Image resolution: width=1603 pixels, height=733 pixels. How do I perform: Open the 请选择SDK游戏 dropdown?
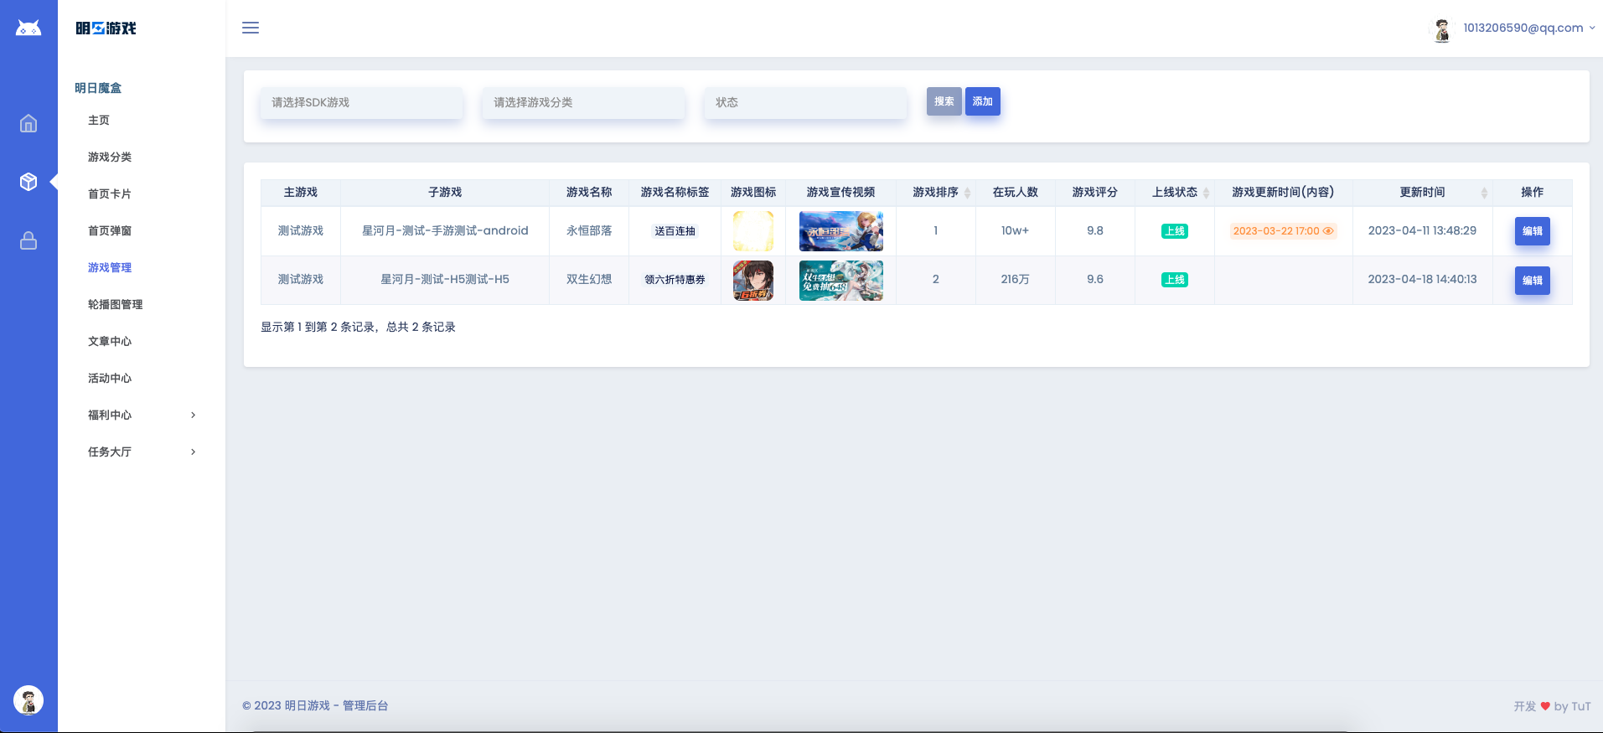point(361,102)
